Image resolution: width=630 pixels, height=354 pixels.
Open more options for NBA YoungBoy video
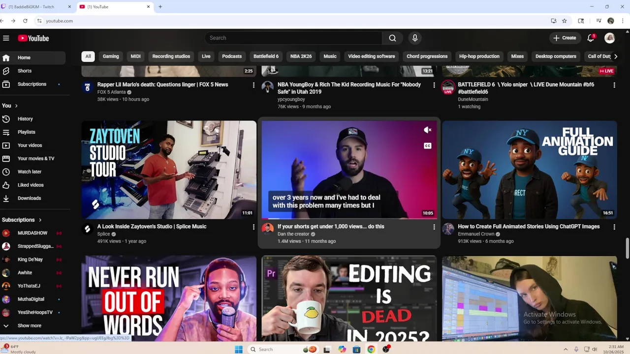pos(434,85)
